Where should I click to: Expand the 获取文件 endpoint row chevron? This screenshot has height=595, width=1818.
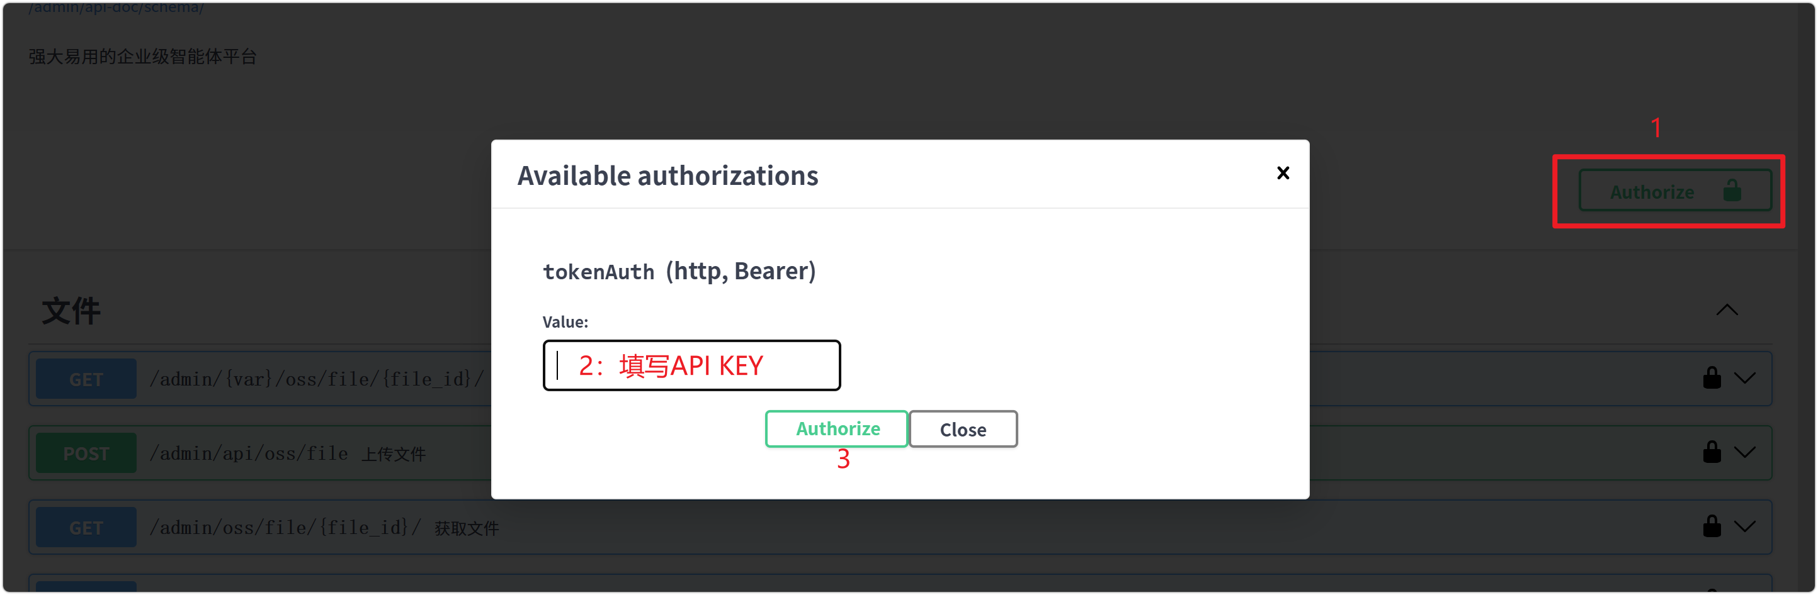[x=1744, y=526]
